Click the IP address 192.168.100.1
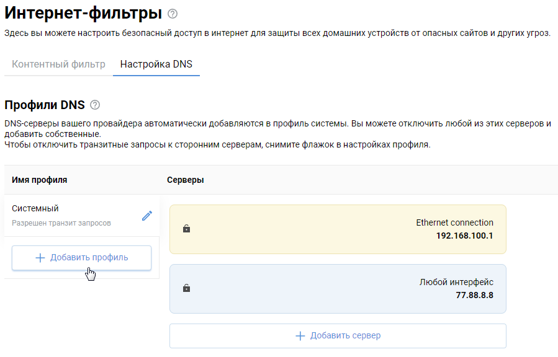558x357 pixels. 464,236
